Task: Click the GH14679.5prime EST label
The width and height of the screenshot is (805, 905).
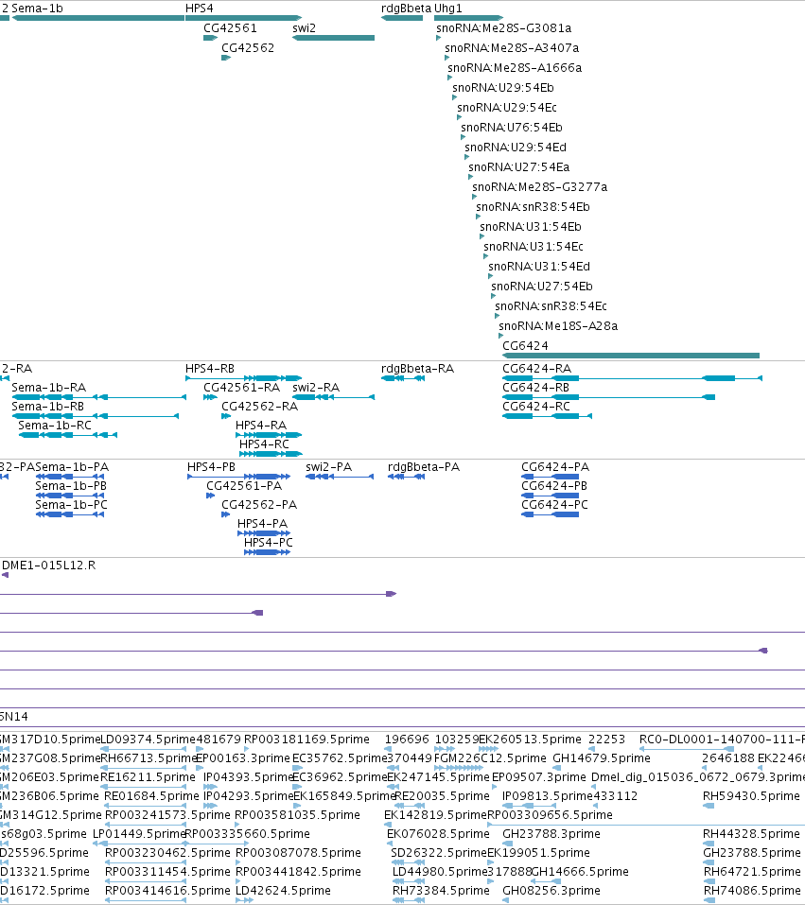Action: pyautogui.click(x=602, y=758)
